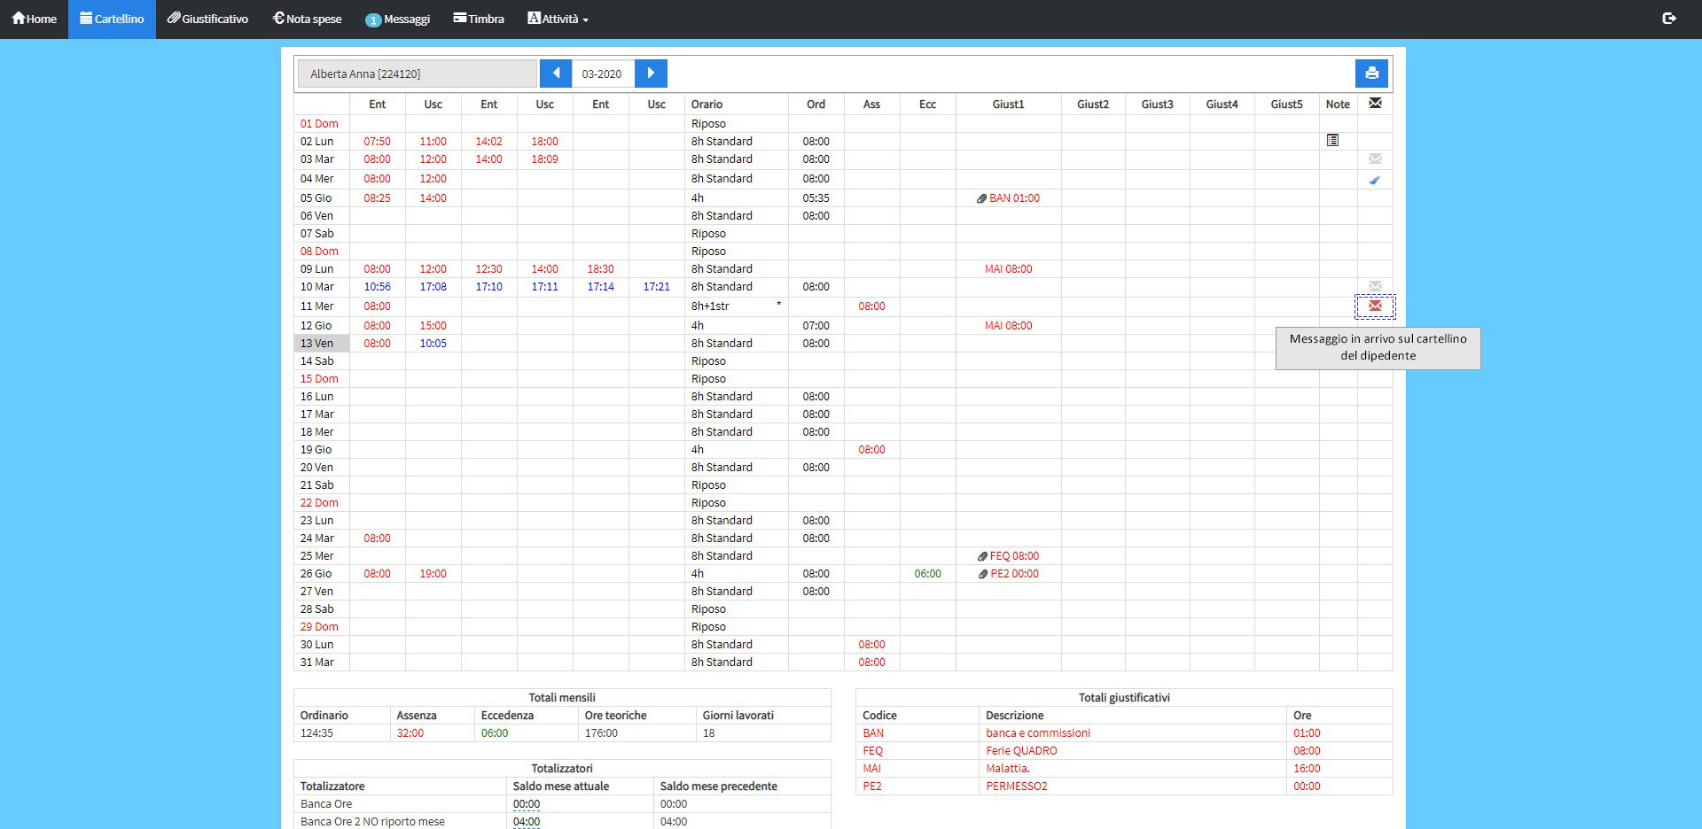Open Nota spese section
Image resolution: width=1702 pixels, height=829 pixels.
pos(307,19)
